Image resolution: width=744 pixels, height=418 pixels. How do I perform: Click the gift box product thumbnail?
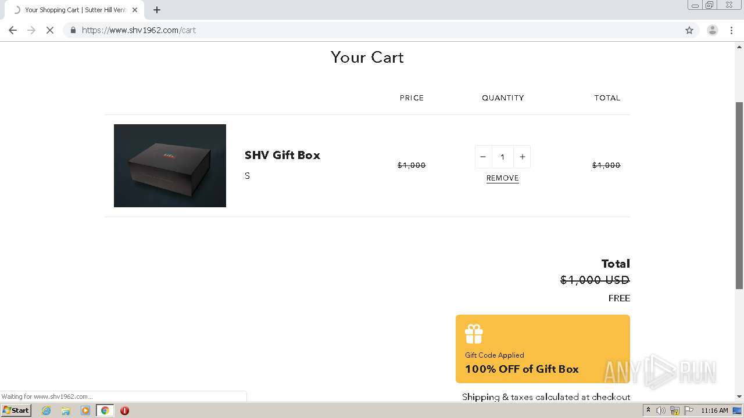[x=170, y=165]
